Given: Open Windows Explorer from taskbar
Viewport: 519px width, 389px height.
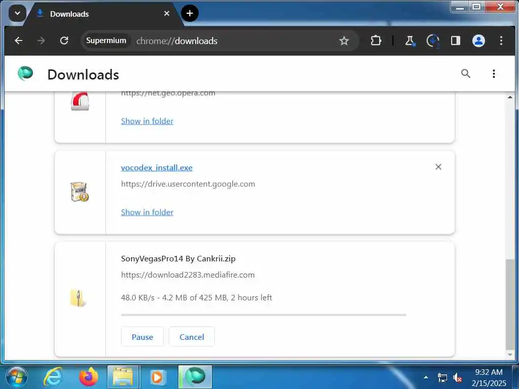Looking at the screenshot, I should [123, 377].
